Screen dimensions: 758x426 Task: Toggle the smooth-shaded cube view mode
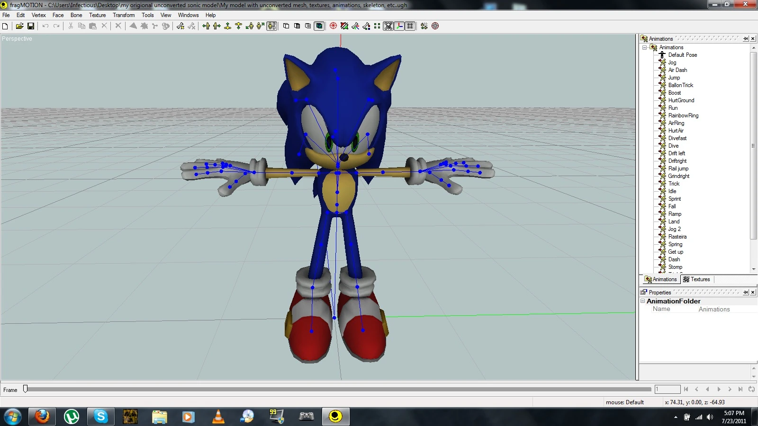[308, 26]
